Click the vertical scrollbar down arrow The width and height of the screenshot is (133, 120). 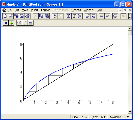click(x=130, y=112)
